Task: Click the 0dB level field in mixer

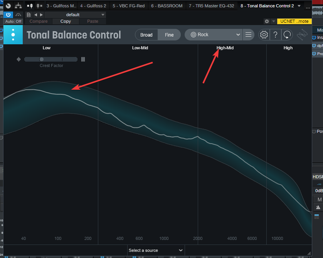Action: click(x=319, y=191)
